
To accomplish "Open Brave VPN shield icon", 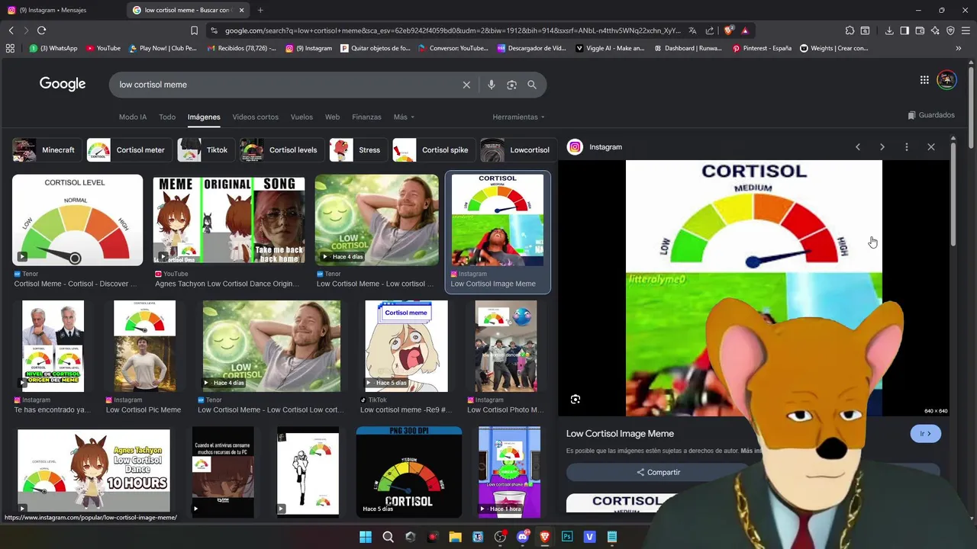I will tap(950, 30).
